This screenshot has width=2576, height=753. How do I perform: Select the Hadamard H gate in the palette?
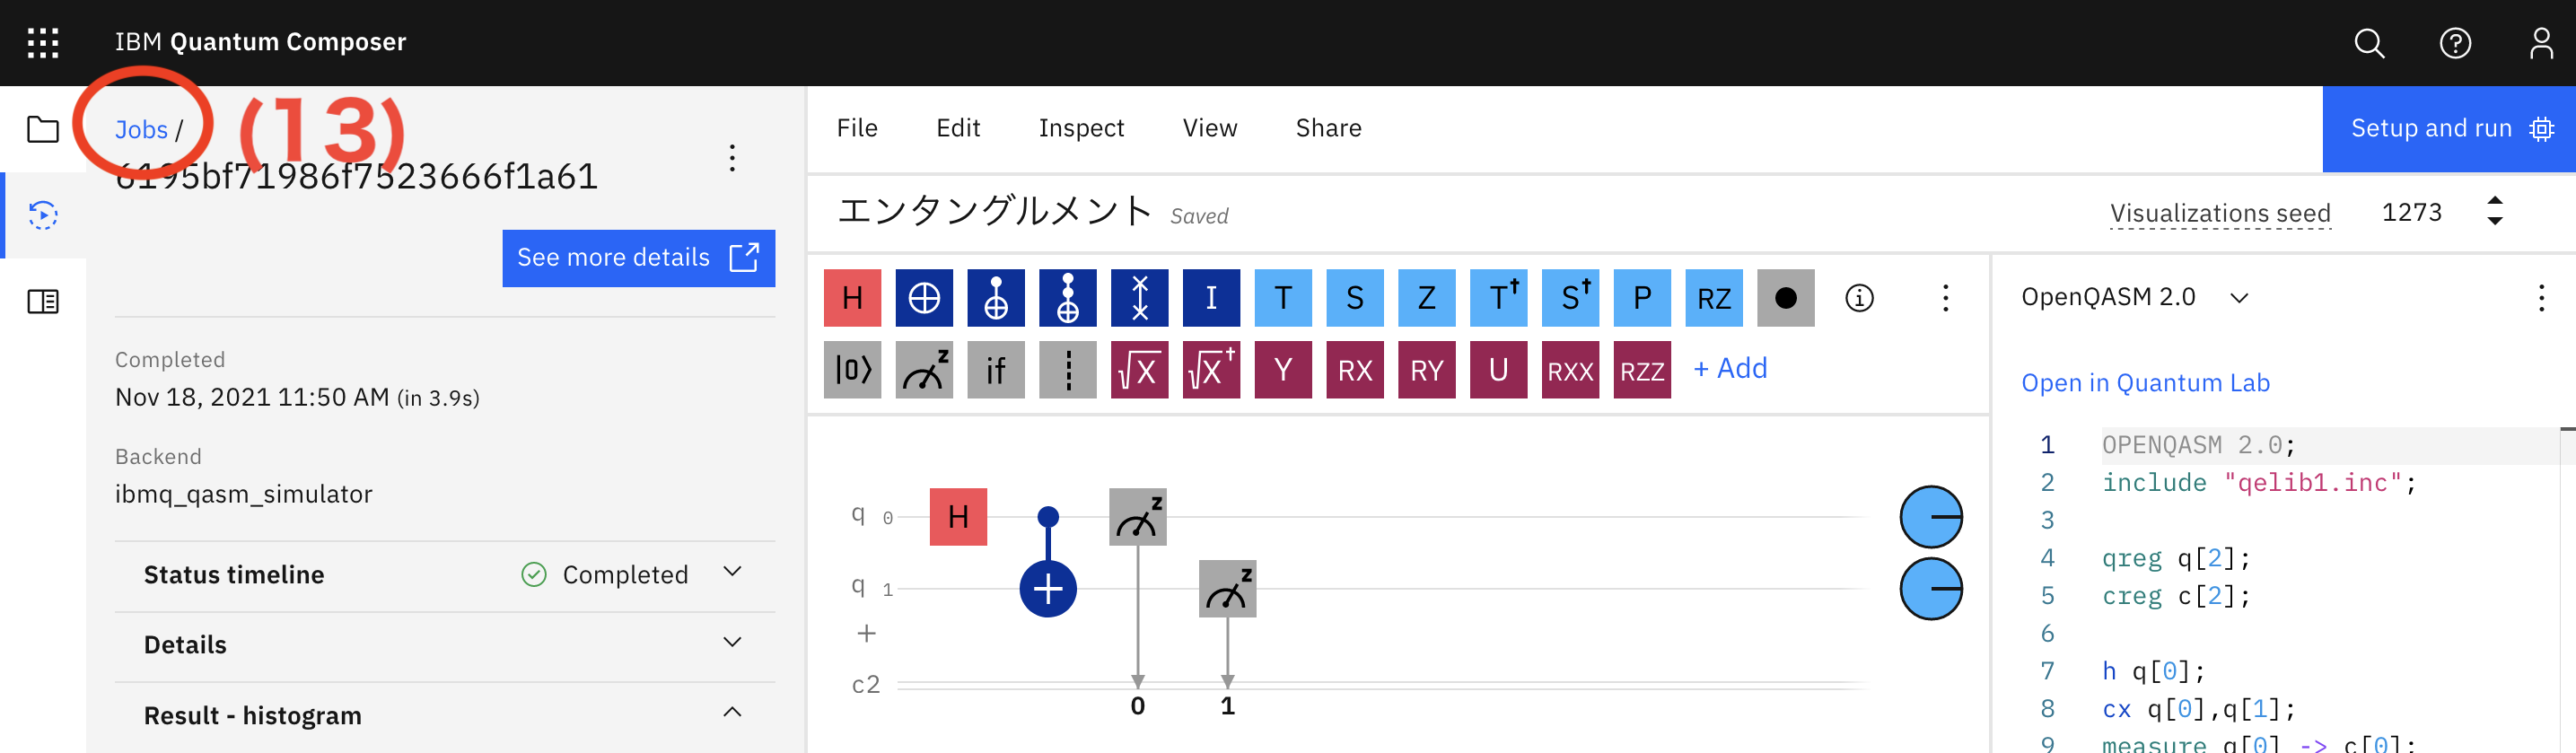pyautogui.click(x=852, y=298)
